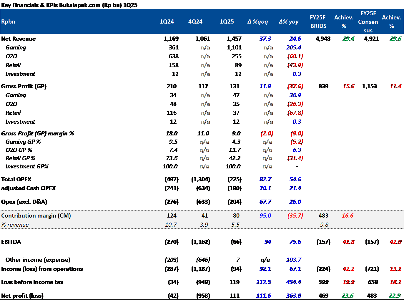404x300 pixels.
Task: Select the 1Q25 column header
Action: point(227,21)
